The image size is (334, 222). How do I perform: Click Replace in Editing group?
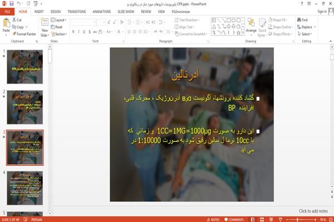pos(305,27)
